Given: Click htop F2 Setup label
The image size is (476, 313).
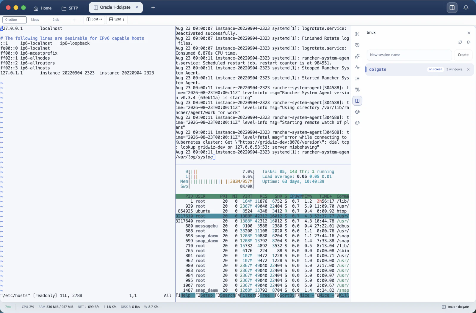Looking at the screenshot, I should [205, 295].
